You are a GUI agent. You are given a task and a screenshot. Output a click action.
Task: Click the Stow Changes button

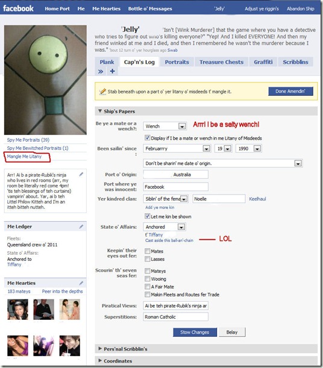tap(195, 332)
